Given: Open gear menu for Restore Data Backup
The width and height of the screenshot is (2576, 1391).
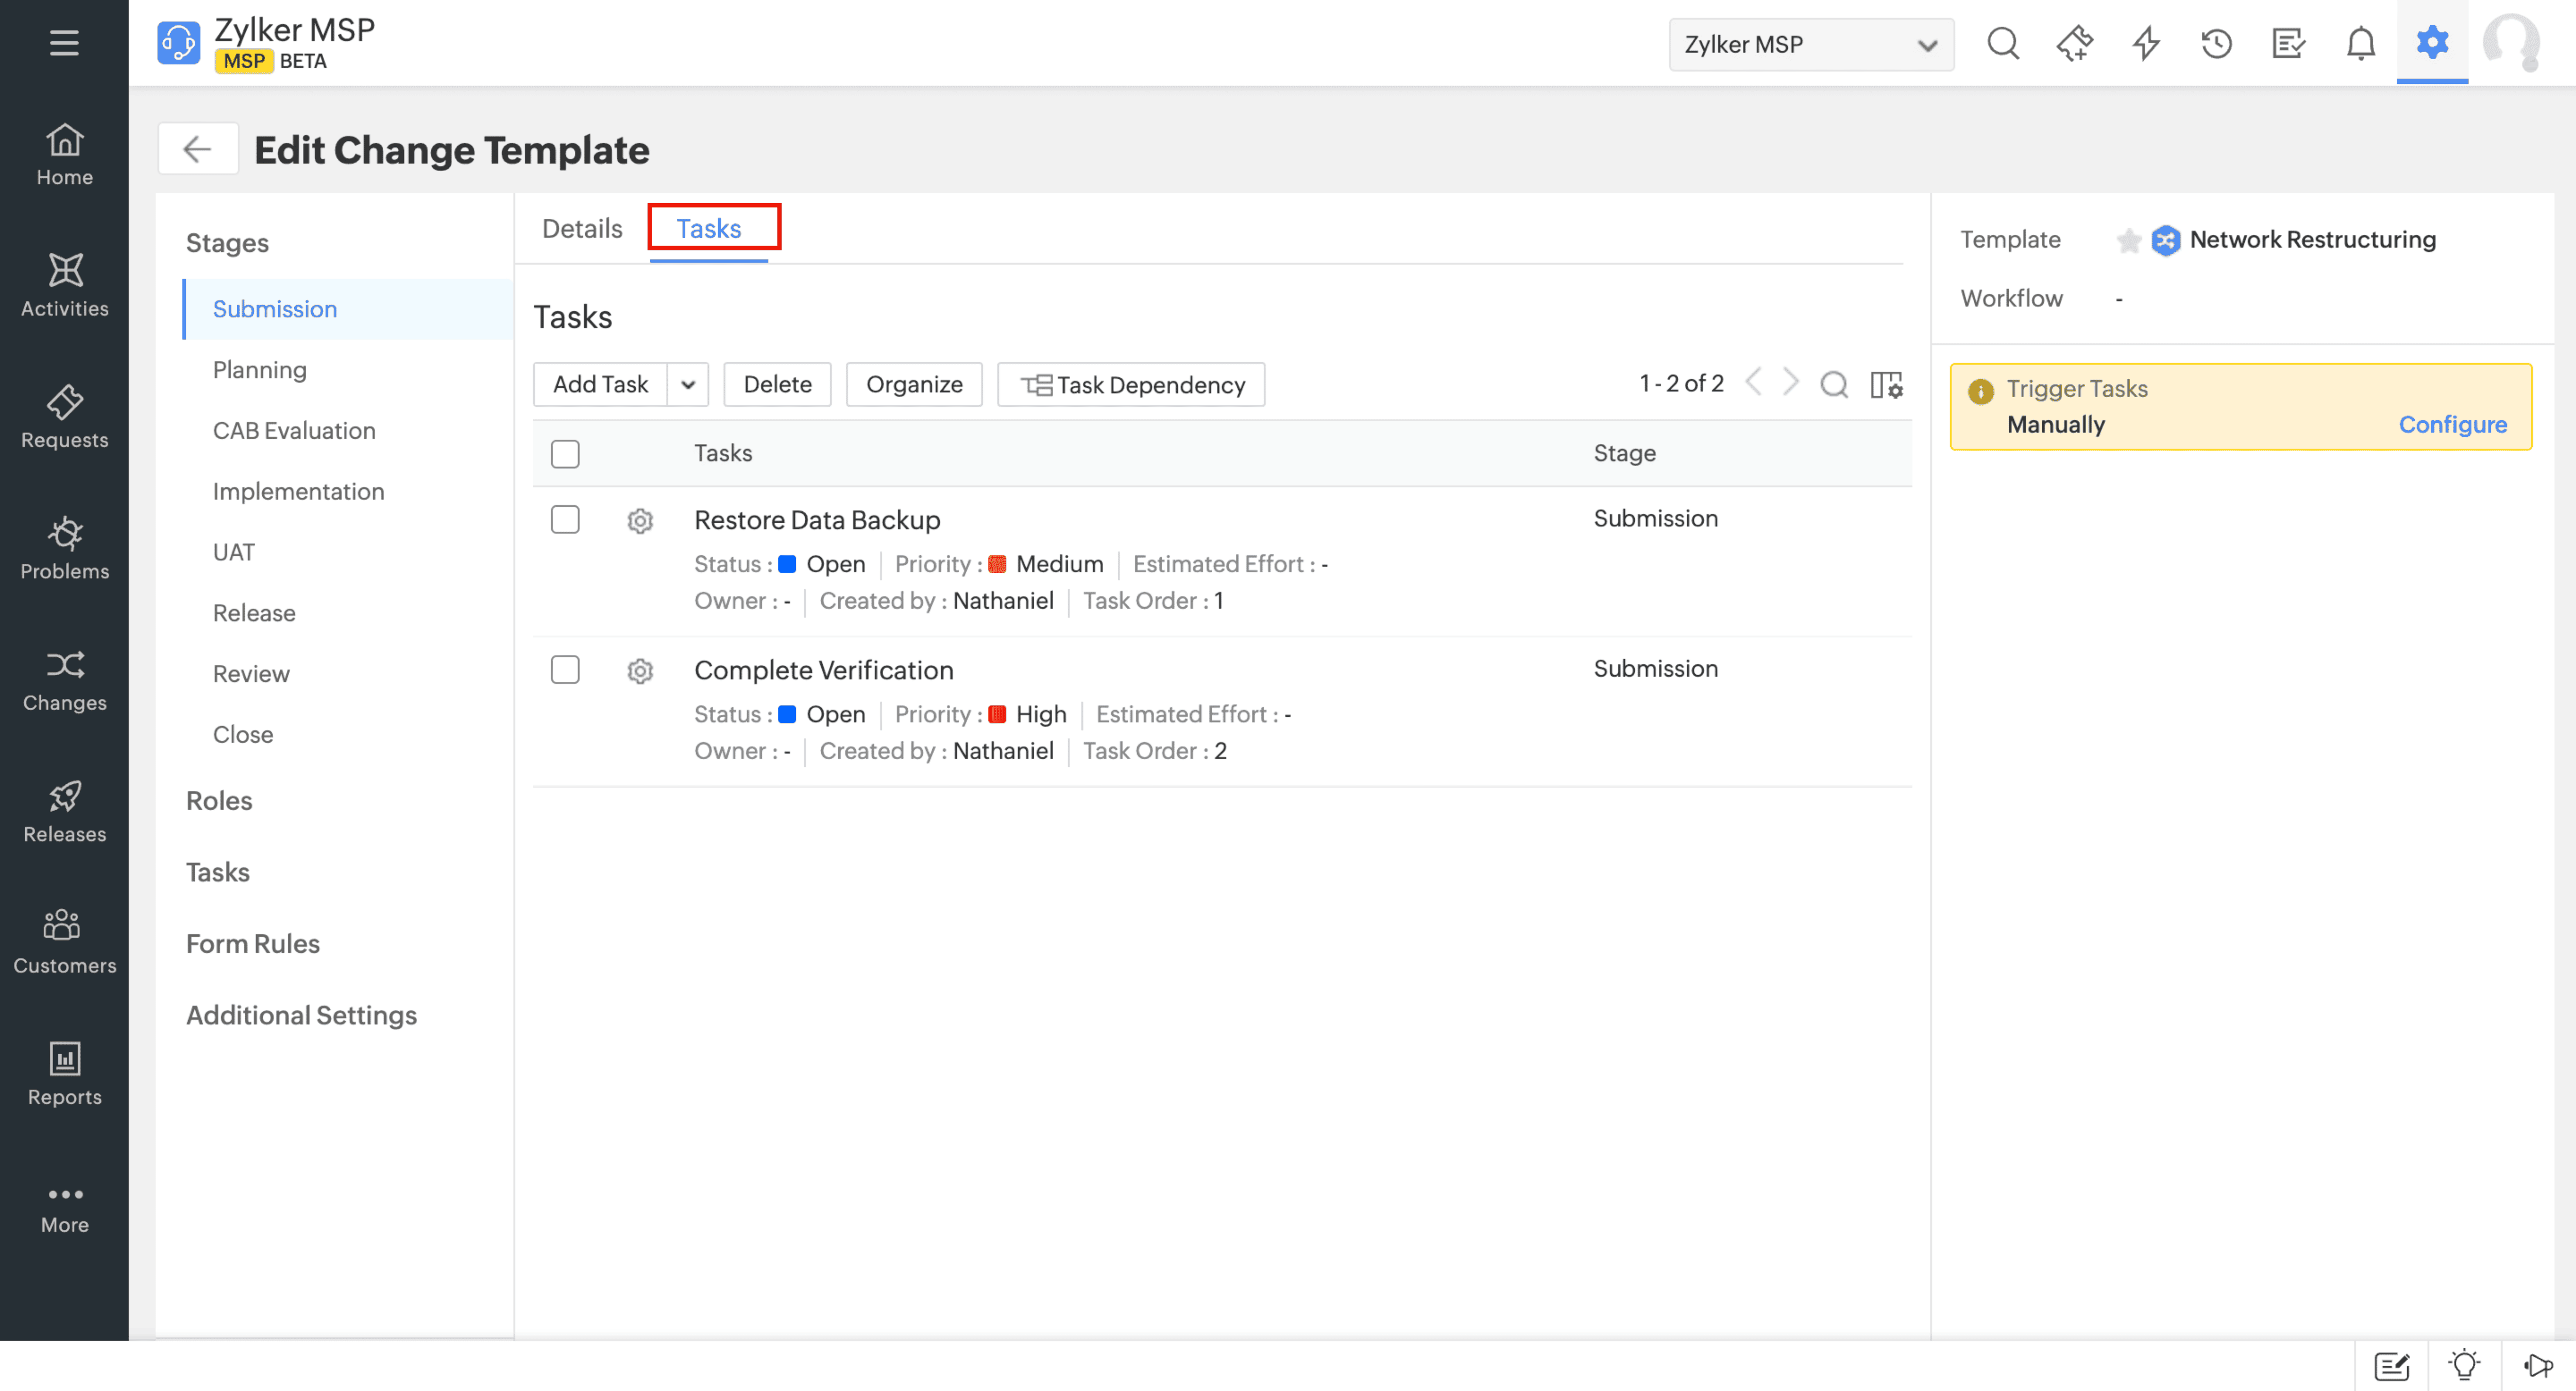Looking at the screenshot, I should pos(640,521).
